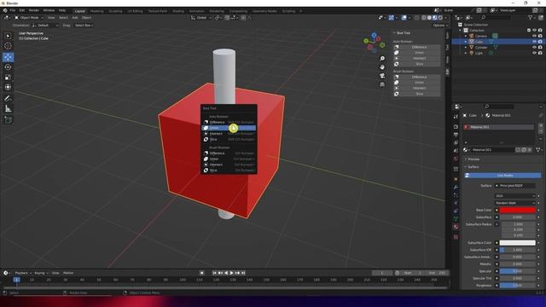Click the white Subsurface Color swatch
This screenshot has height=307, width=546.
coord(518,242)
